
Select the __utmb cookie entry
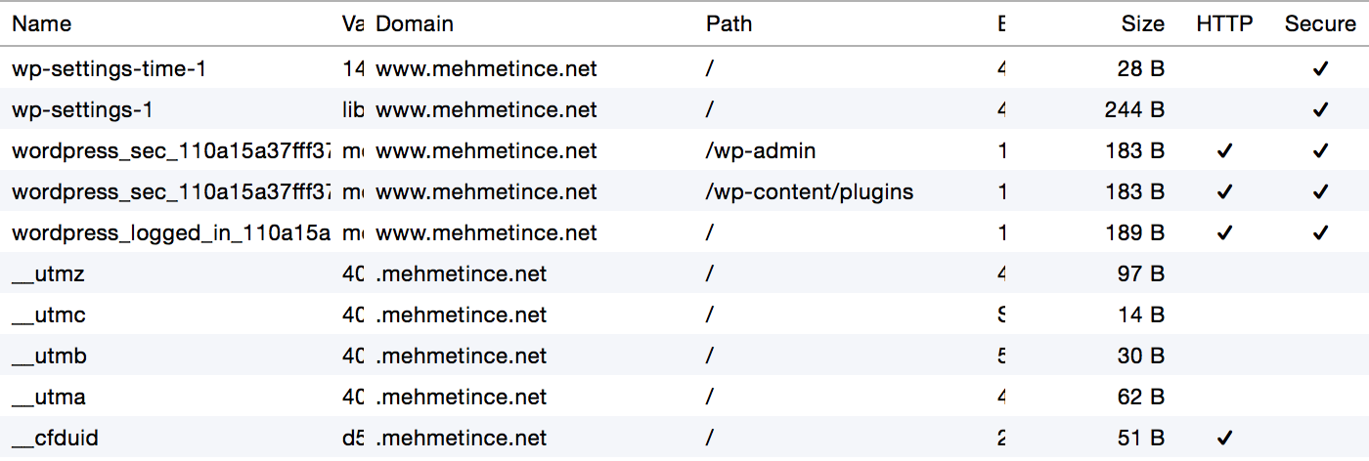click(684, 356)
